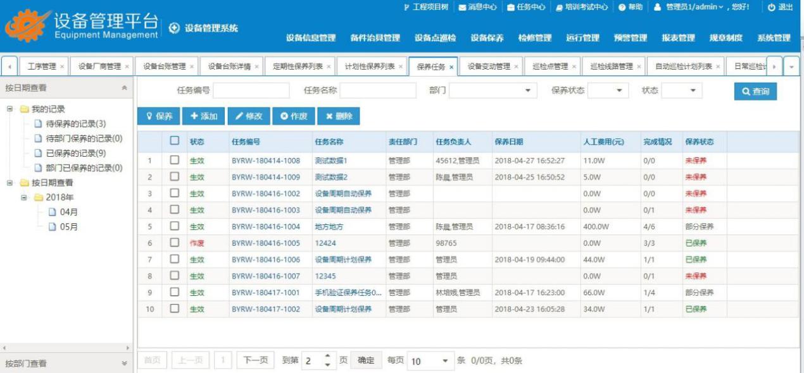804x373 pixels.
Task: Toggle the select-all checkbox in table header
Action: (x=175, y=142)
